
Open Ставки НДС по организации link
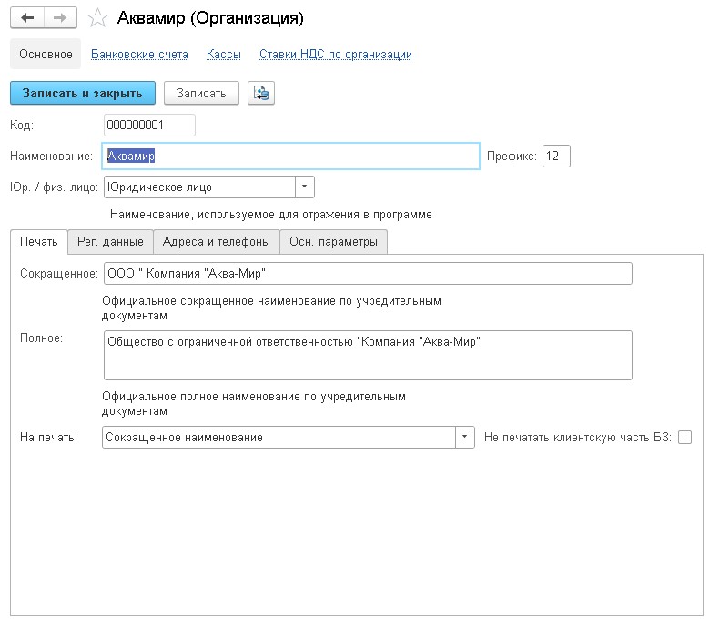tap(335, 55)
